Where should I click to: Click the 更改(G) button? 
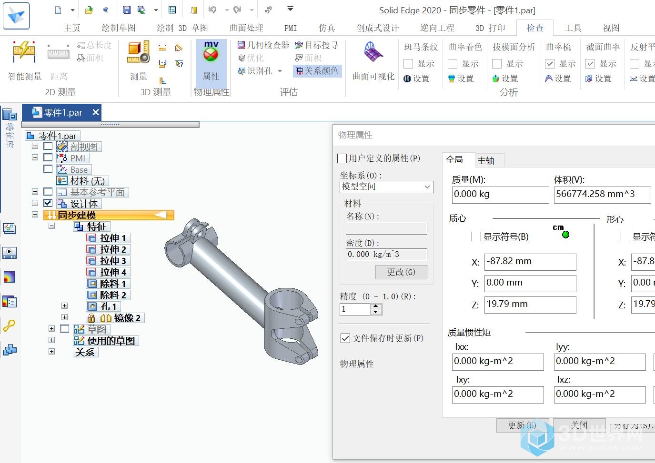[401, 272]
